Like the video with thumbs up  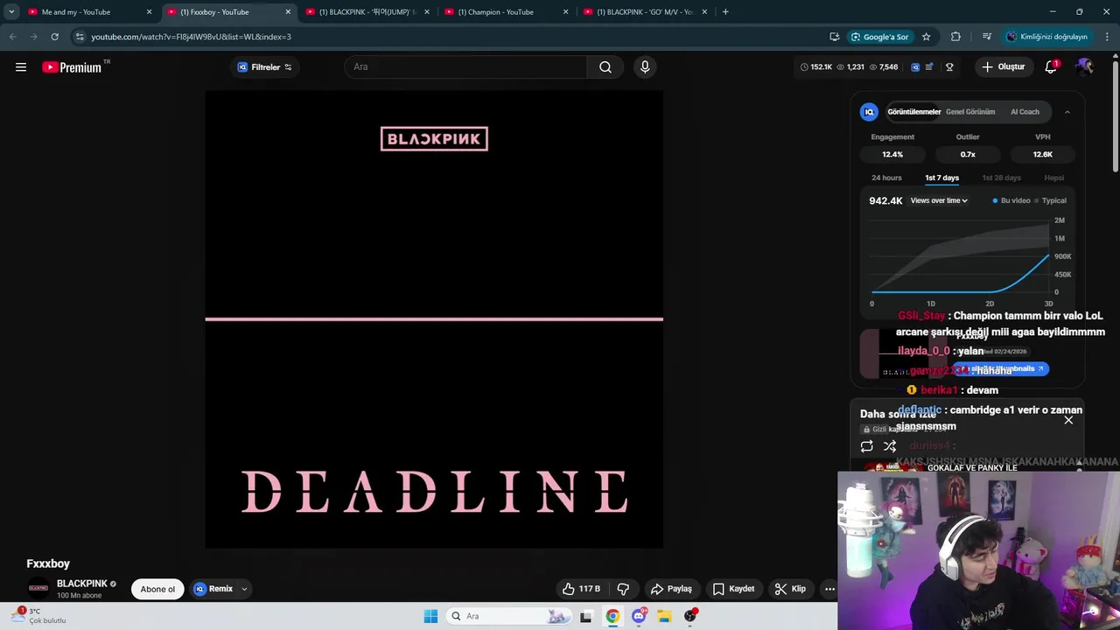click(x=582, y=589)
